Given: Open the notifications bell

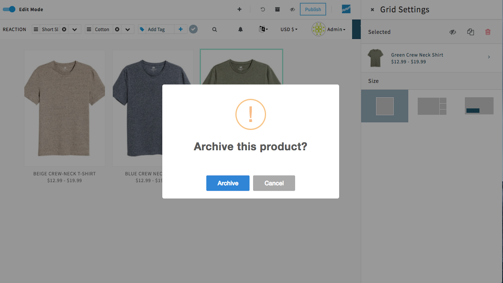Looking at the screenshot, I should pos(240,29).
